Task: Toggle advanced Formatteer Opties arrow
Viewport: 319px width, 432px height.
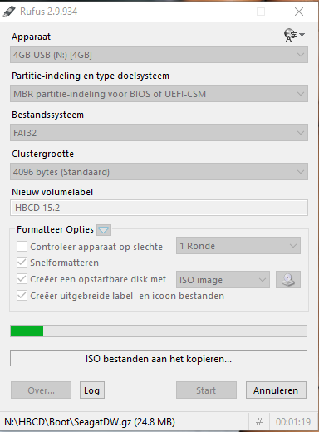Action: [x=104, y=230]
